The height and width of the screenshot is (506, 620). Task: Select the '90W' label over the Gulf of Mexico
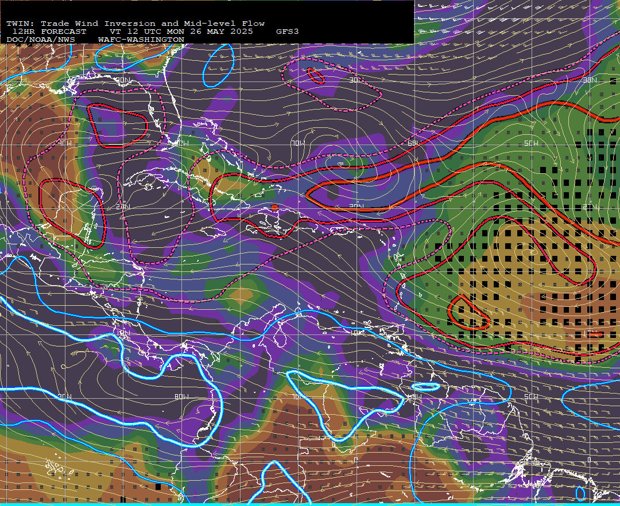pyautogui.click(x=64, y=143)
